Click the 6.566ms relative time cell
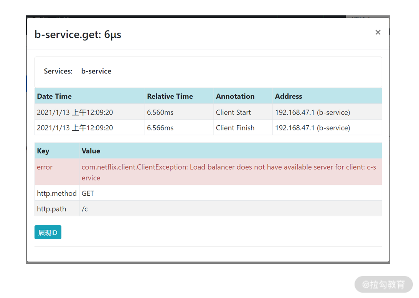This screenshot has width=419, height=298. pyautogui.click(x=160, y=128)
